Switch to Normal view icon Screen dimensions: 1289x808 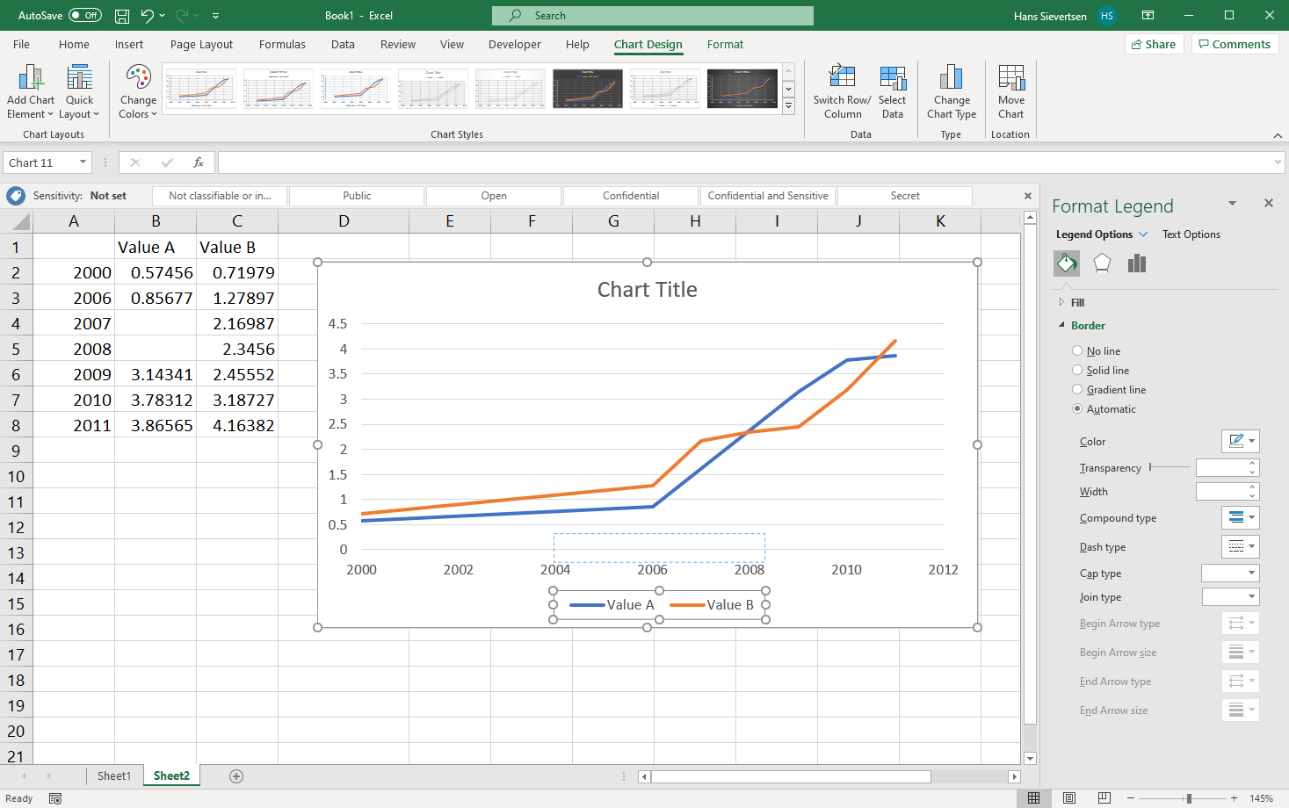(1034, 798)
